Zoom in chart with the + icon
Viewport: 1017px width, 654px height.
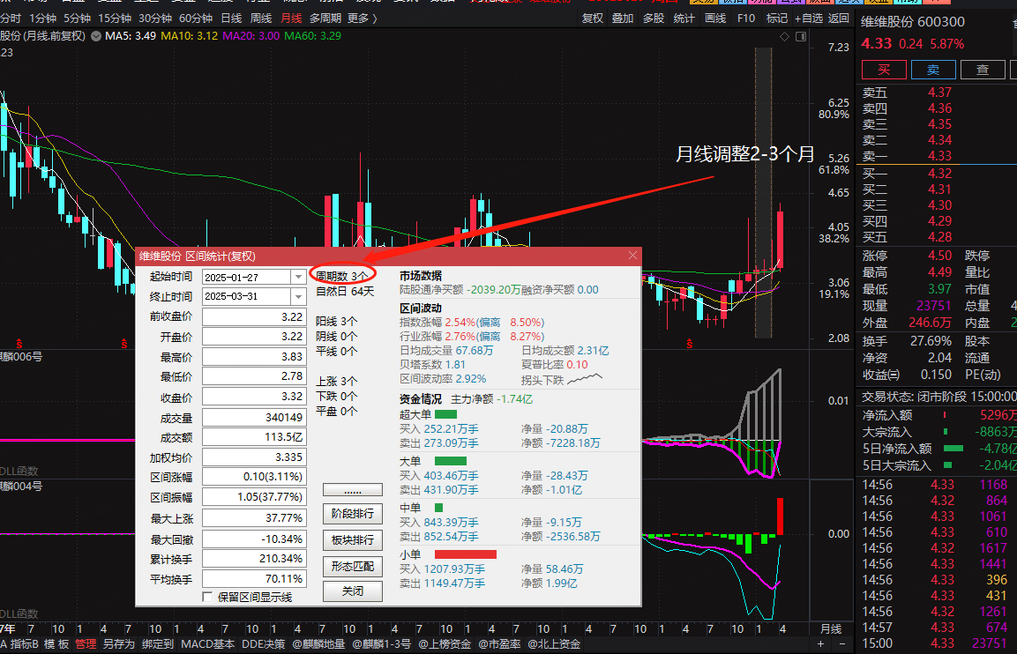point(821,643)
